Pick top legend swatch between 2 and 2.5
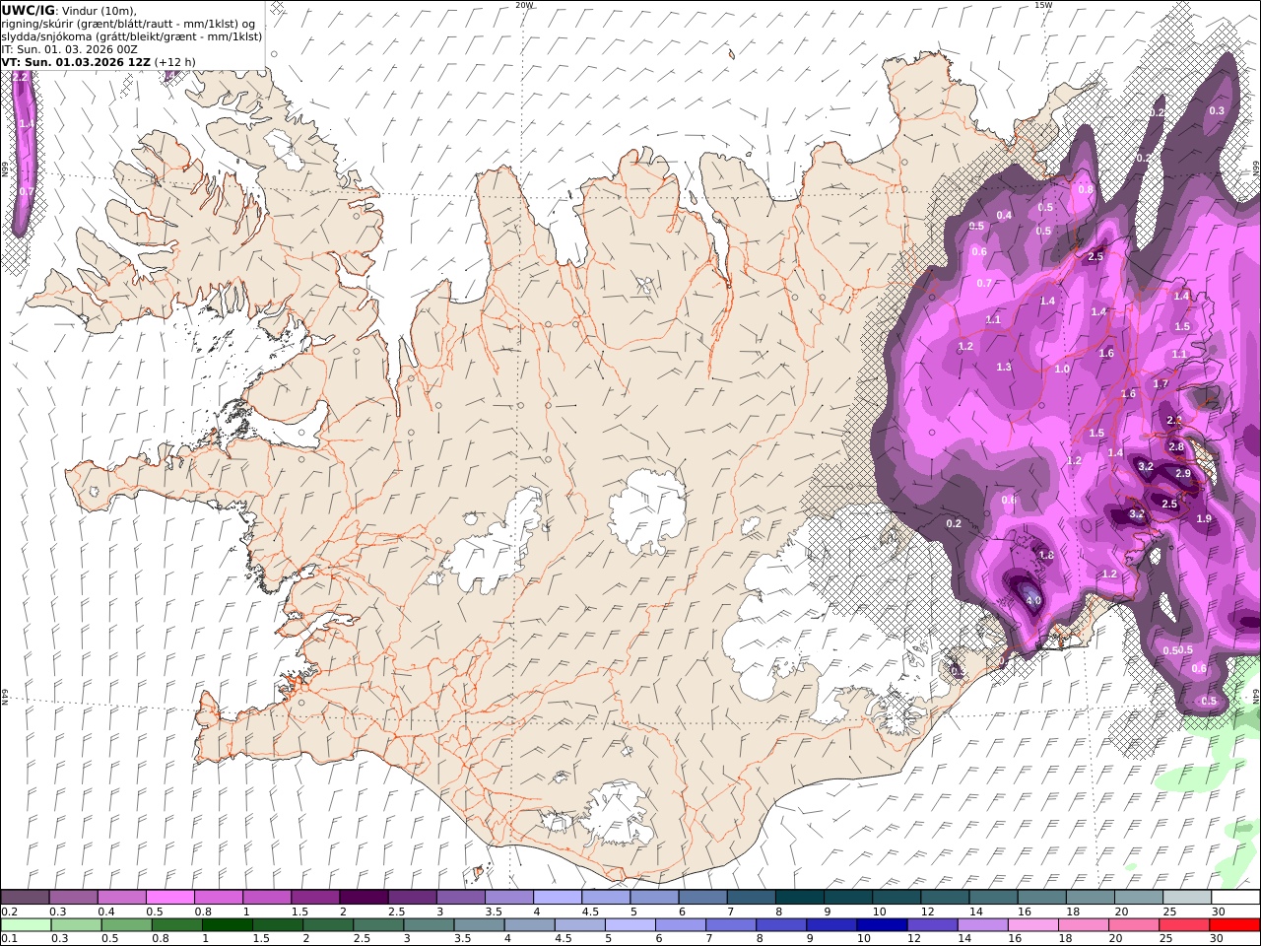The width and height of the screenshot is (1261, 946). [364, 898]
